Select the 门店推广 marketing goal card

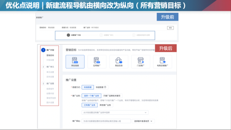pyautogui.click(x=141, y=62)
